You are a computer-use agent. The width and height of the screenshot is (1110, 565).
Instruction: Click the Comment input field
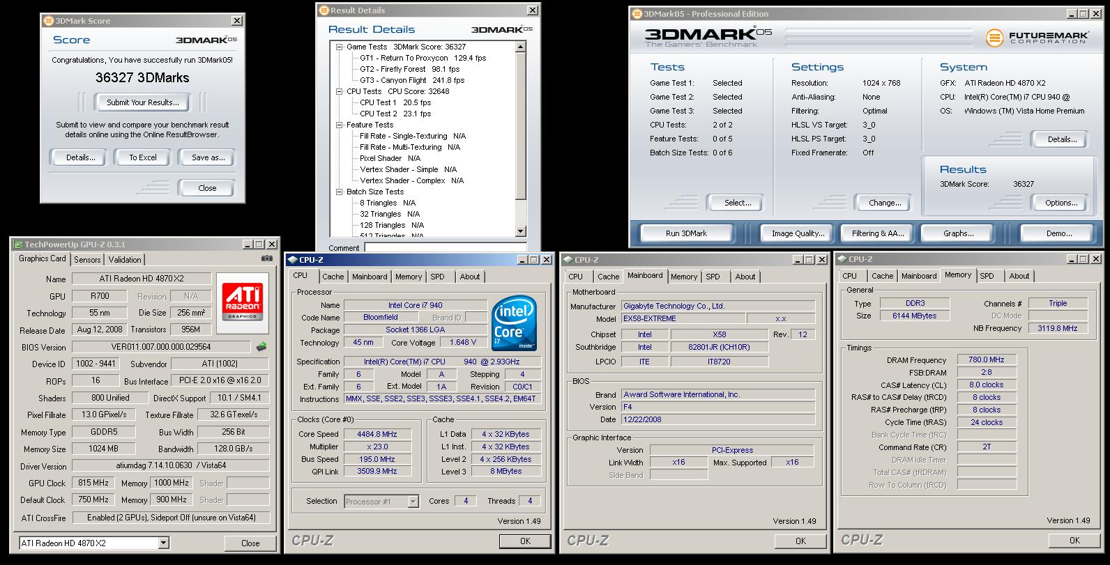[445, 247]
